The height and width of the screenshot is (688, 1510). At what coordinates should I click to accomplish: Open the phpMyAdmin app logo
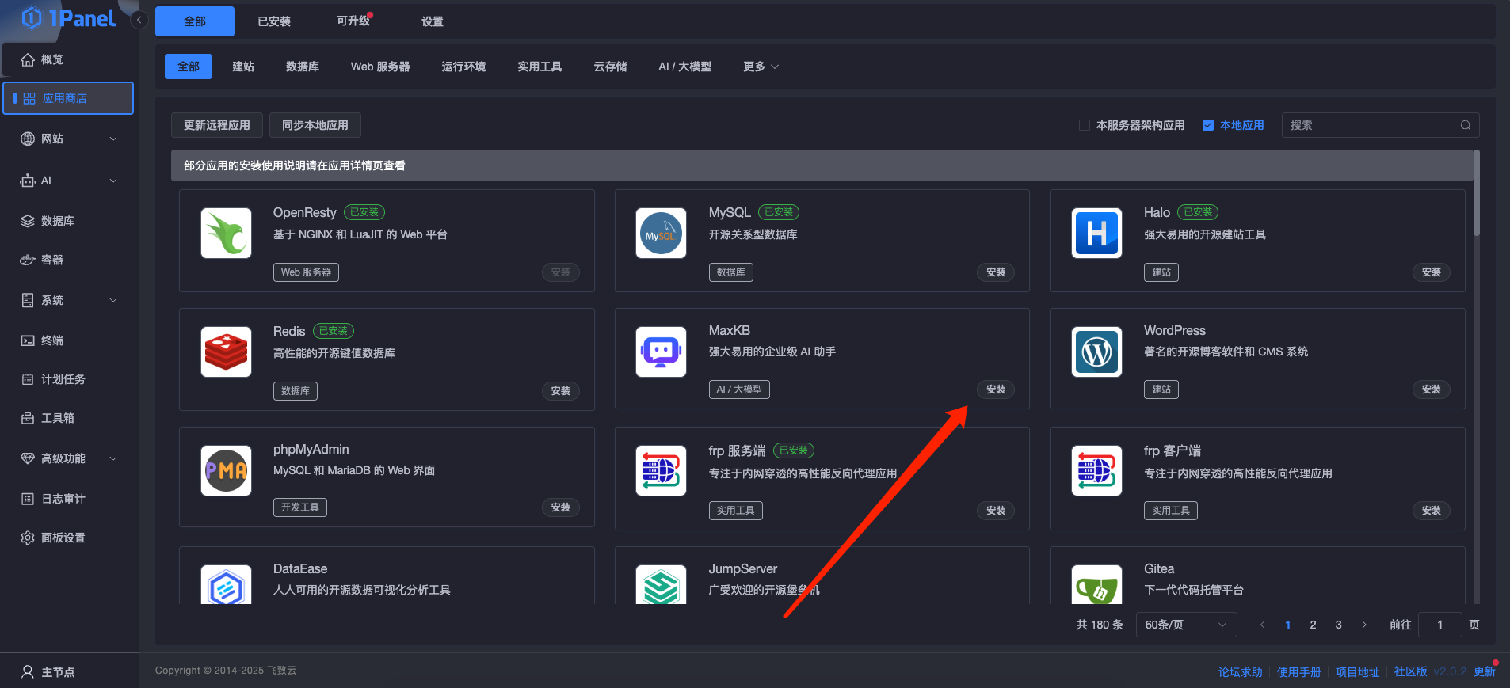[x=227, y=470]
